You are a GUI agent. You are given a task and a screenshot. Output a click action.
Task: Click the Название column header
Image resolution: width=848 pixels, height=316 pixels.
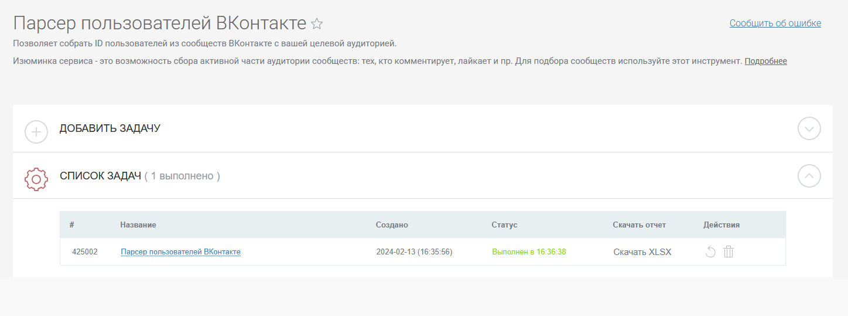138,225
